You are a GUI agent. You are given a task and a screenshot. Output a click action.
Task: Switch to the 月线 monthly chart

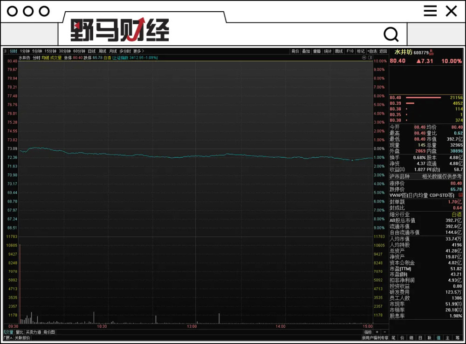(x=113, y=51)
